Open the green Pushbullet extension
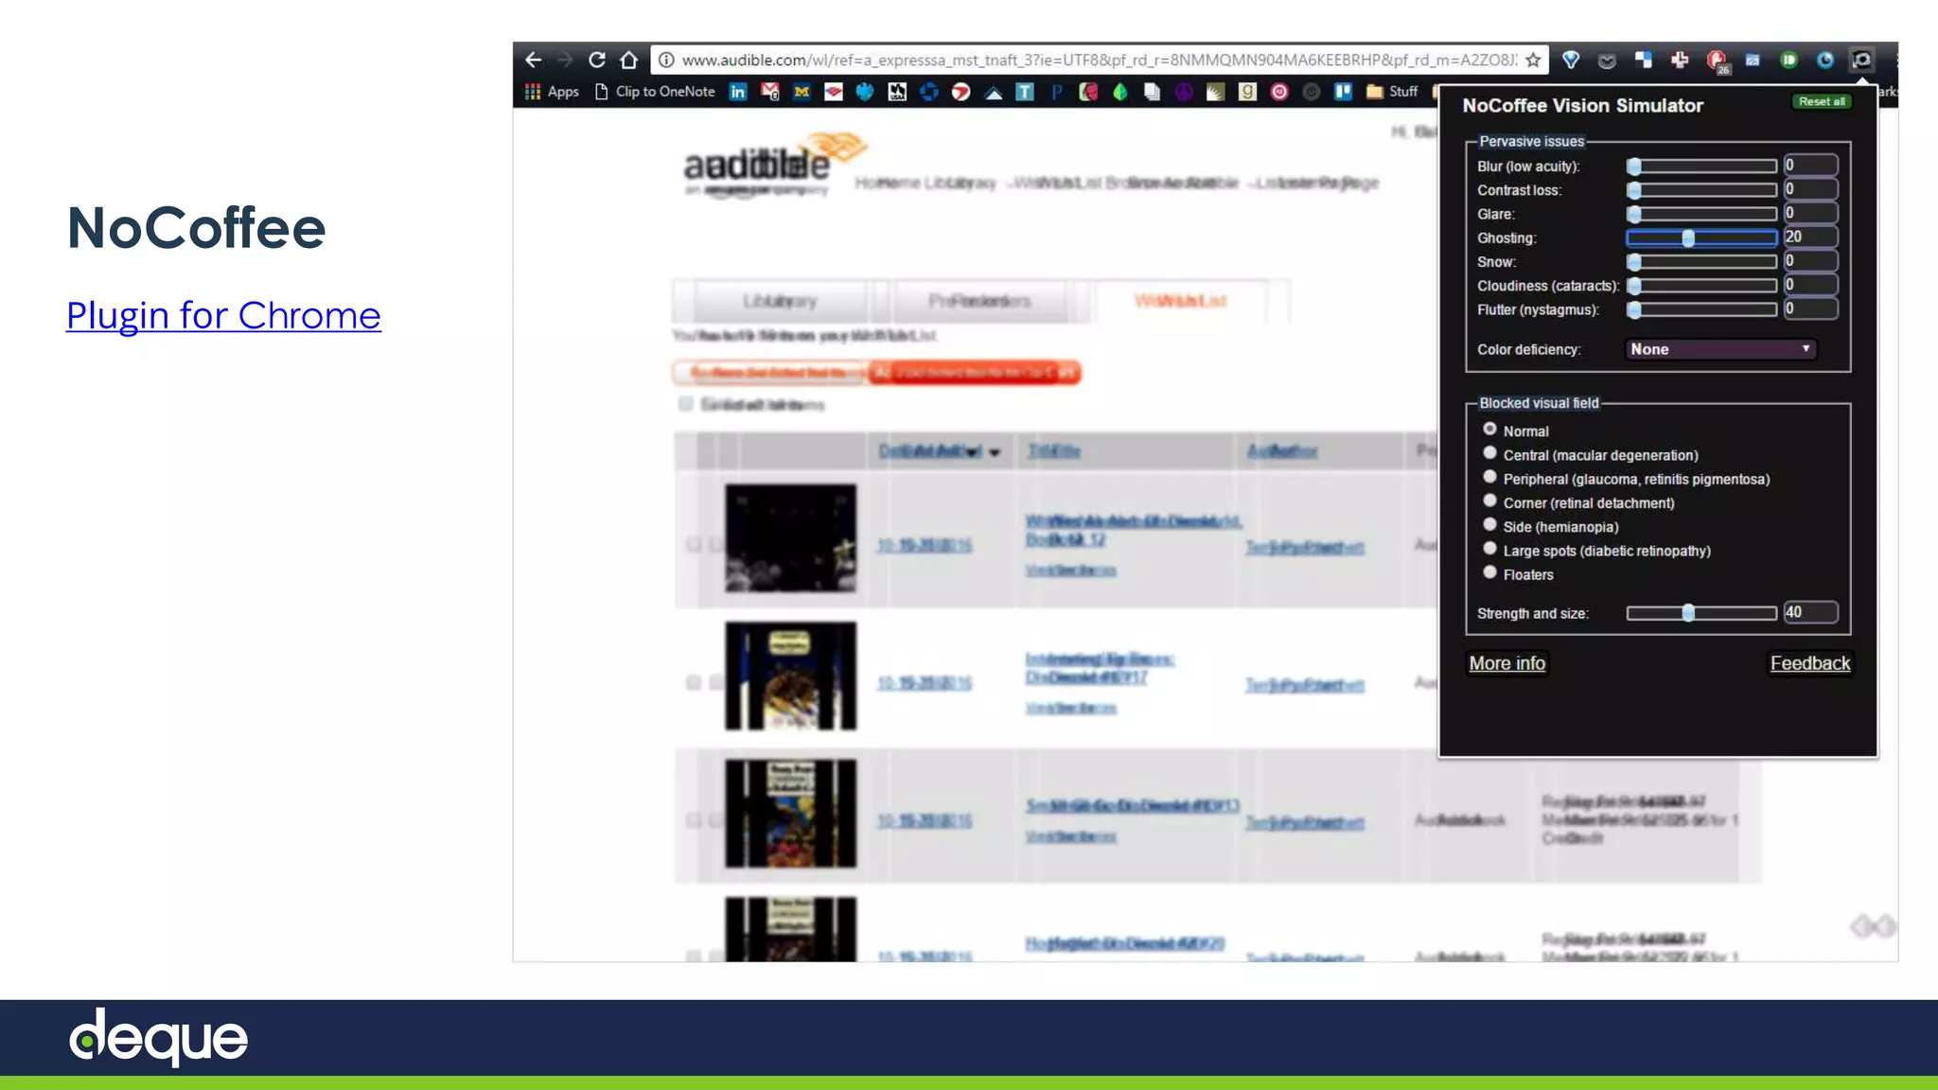Screen dimensions: 1938x1090 tap(1788, 60)
